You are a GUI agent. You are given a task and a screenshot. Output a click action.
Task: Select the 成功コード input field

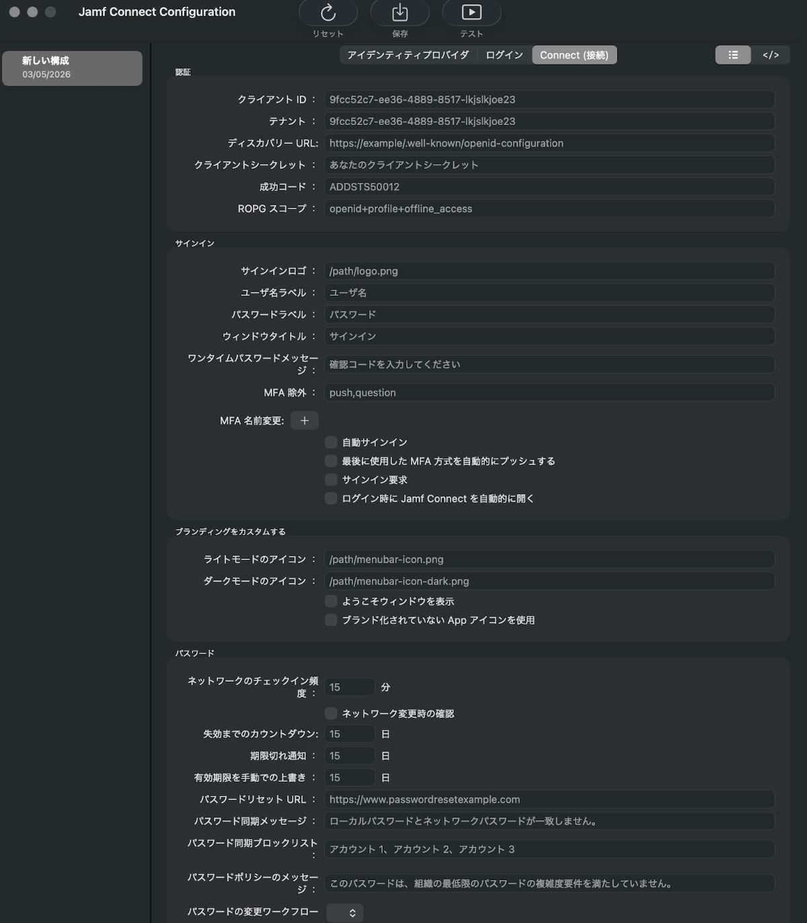[x=548, y=187]
